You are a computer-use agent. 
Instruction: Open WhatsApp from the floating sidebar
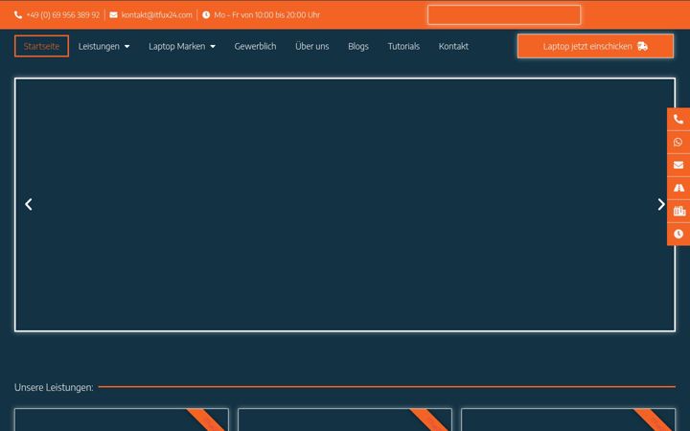coord(678,142)
